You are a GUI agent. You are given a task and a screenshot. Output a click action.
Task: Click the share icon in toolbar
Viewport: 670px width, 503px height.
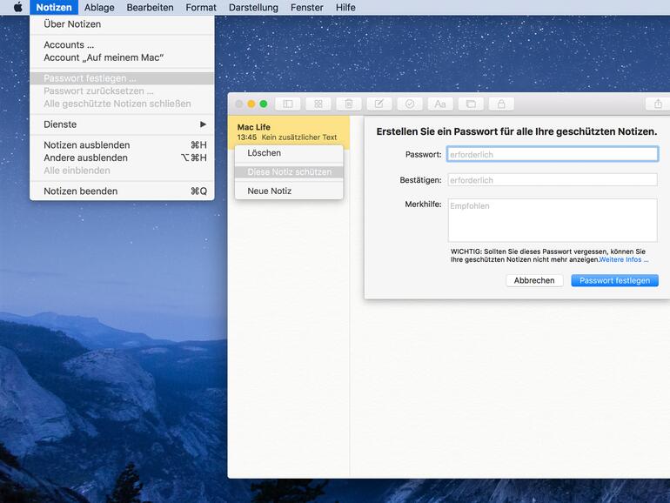pyautogui.click(x=658, y=104)
